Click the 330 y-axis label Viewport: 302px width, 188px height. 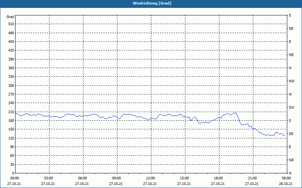[x=11, y=77]
